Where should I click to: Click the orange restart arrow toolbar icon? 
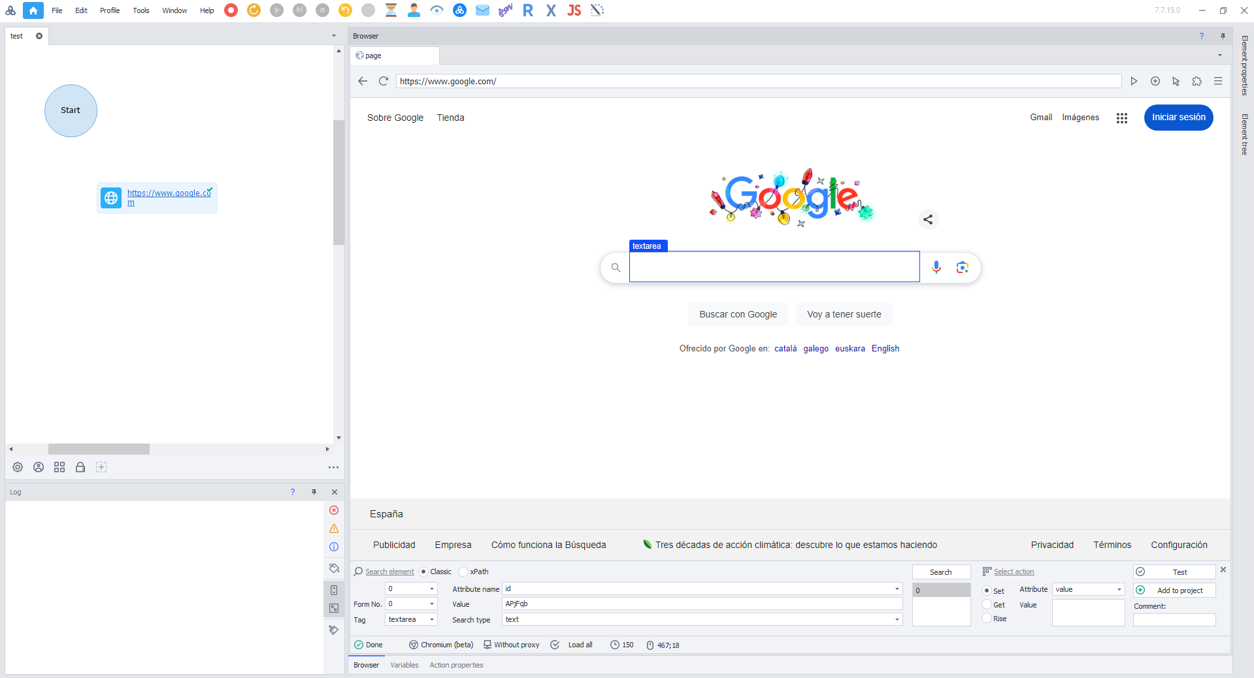click(x=254, y=10)
